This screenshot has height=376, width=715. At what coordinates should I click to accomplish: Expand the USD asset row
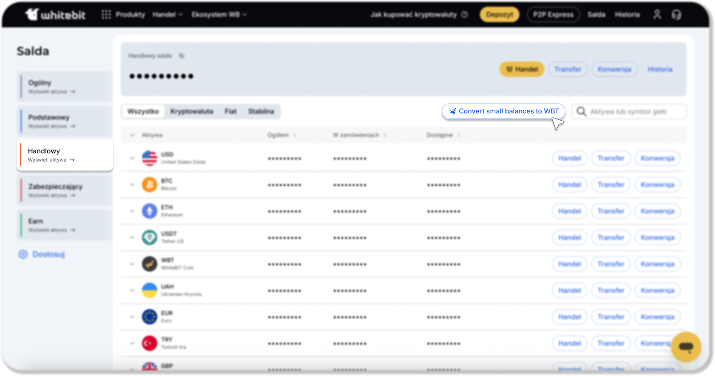[x=132, y=158]
